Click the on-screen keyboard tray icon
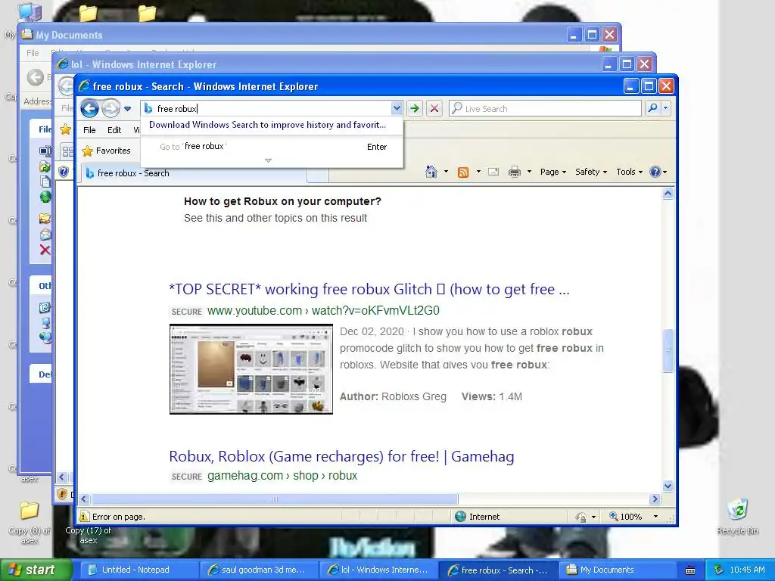The height and width of the screenshot is (581, 775). pos(690,570)
